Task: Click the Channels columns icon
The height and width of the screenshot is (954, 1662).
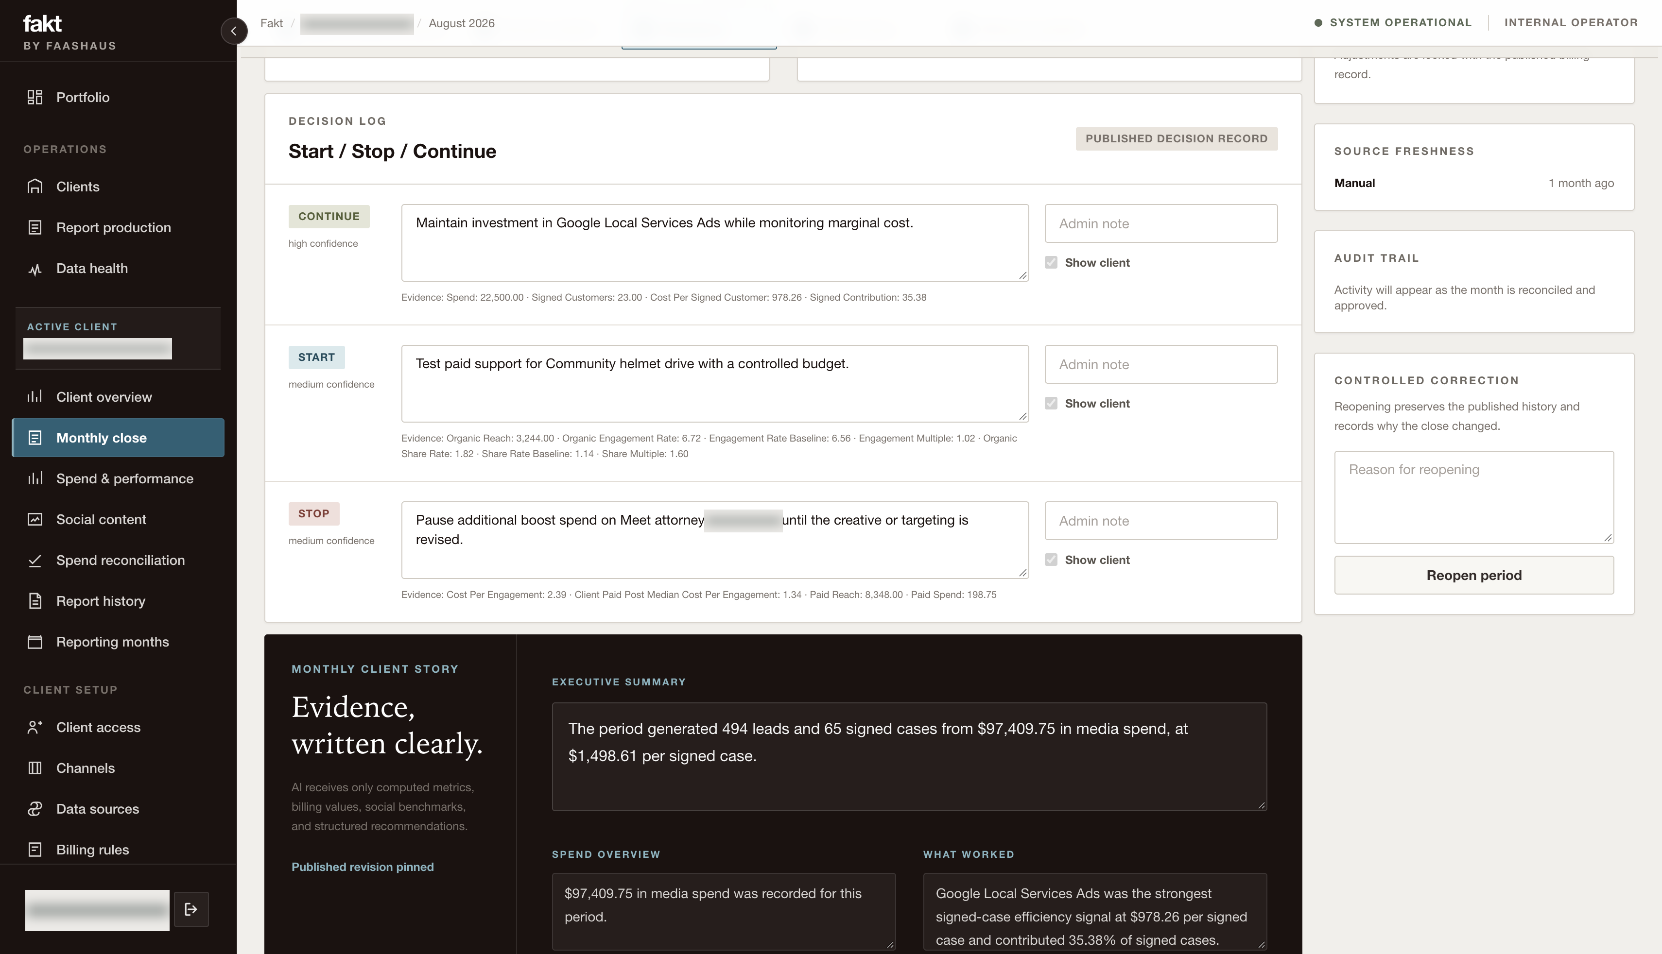Action: pyautogui.click(x=35, y=768)
